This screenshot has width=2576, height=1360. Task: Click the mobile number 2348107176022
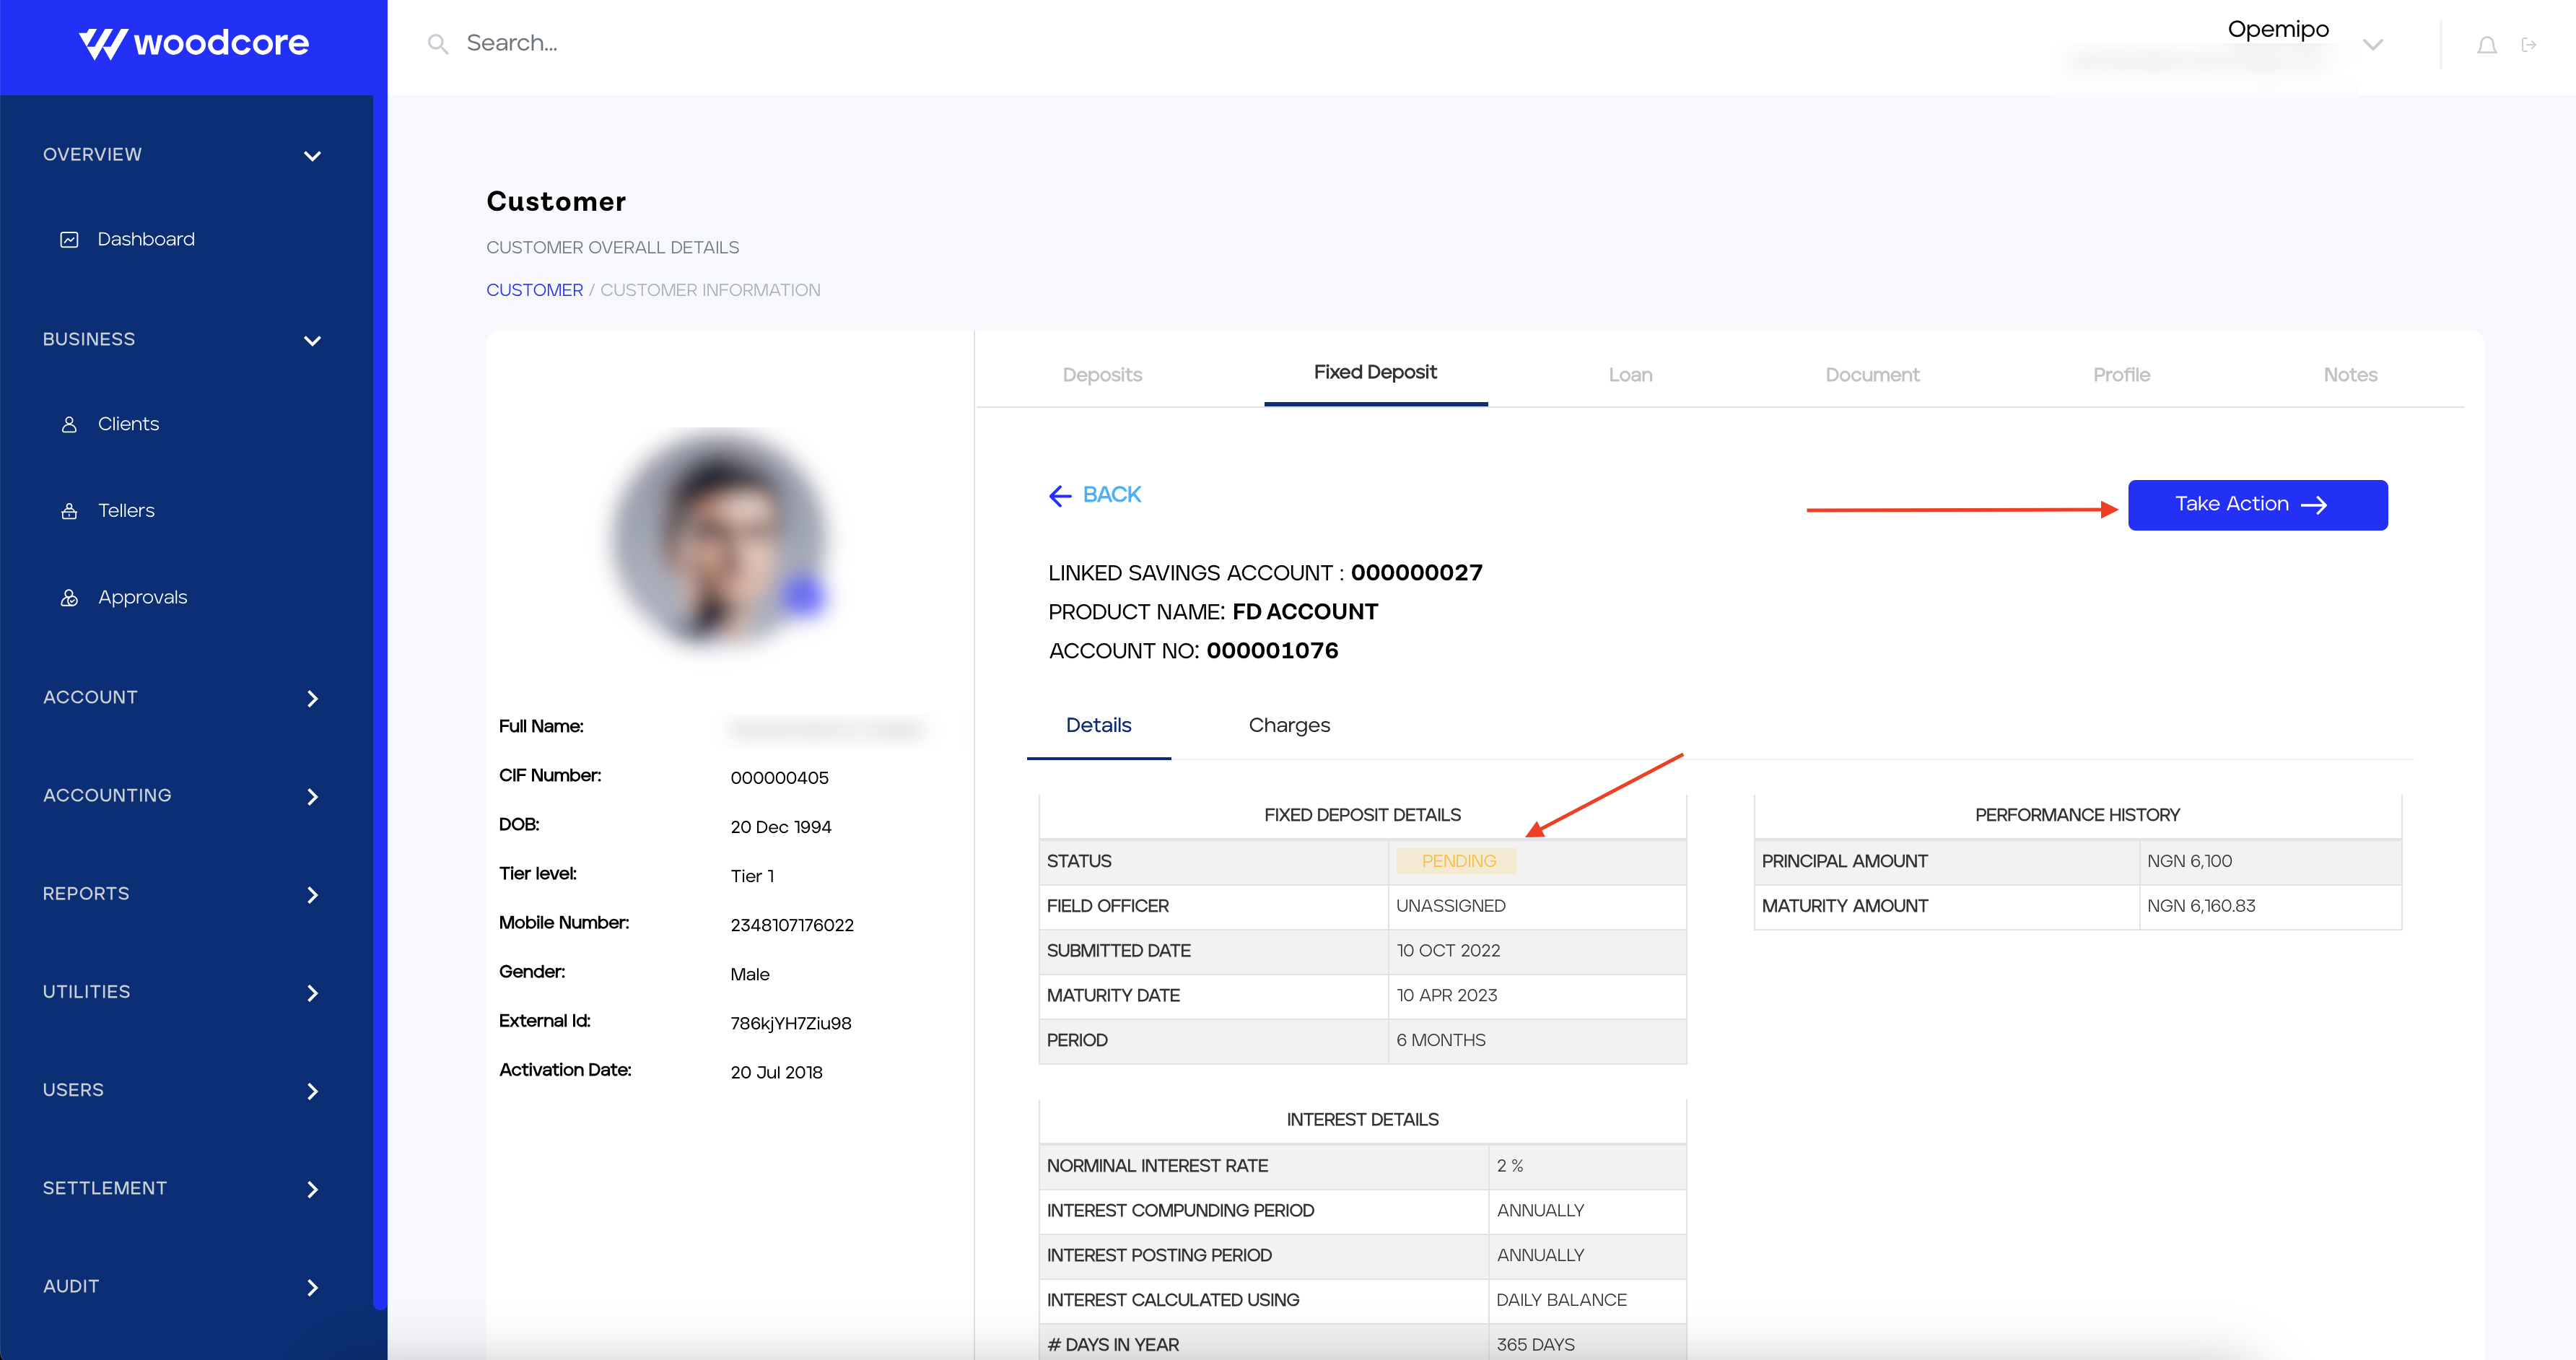coord(792,925)
